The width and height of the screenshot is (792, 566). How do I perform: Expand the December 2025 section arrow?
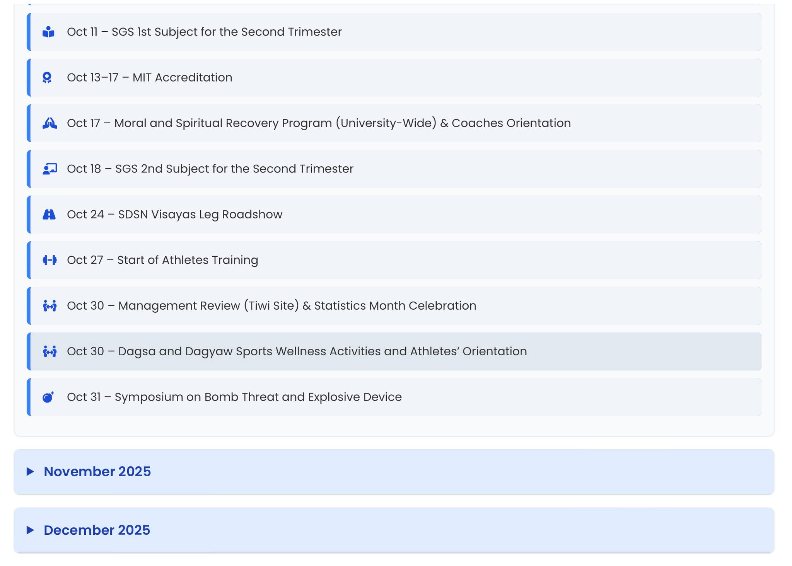pyautogui.click(x=30, y=530)
